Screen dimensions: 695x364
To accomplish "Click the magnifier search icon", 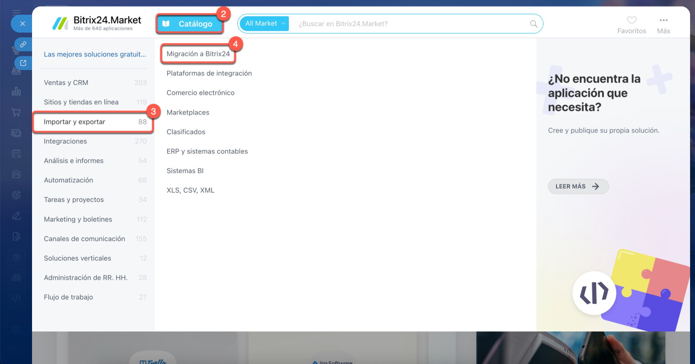I will pos(534,24).
